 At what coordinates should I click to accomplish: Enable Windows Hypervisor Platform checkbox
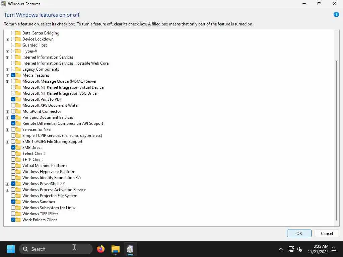coord(13,172)
